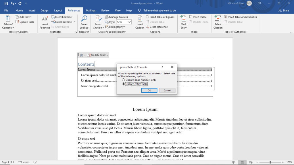Expand the Bibliography menu

115,27
